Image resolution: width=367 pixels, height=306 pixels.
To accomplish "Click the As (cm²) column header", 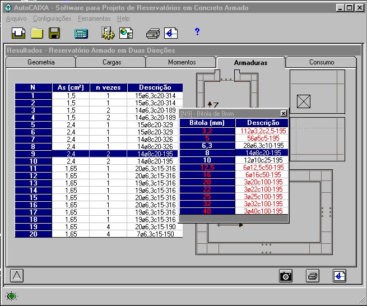I will pos(71,87).
